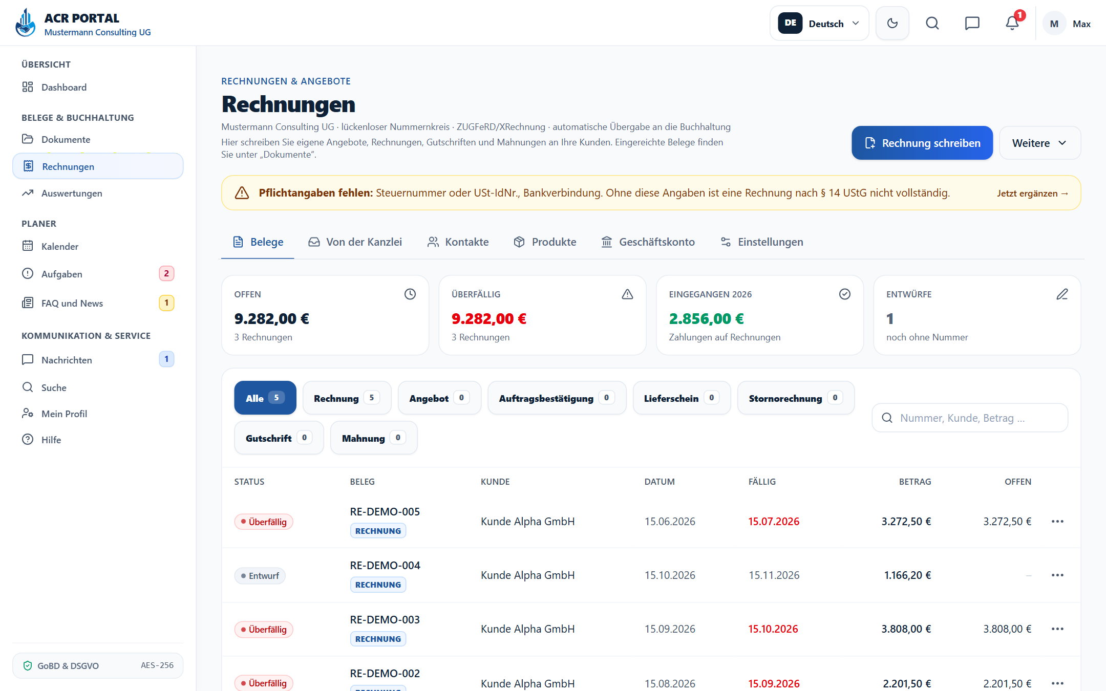Follow the Jetzt ergänzen link
1106x691 pixels.
[x=1032, y=193]
